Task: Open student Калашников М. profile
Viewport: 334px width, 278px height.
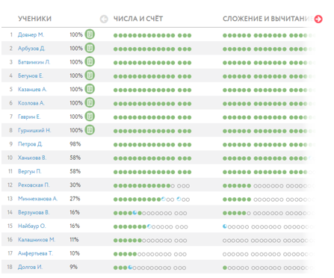Action: (x=37, y=240)
